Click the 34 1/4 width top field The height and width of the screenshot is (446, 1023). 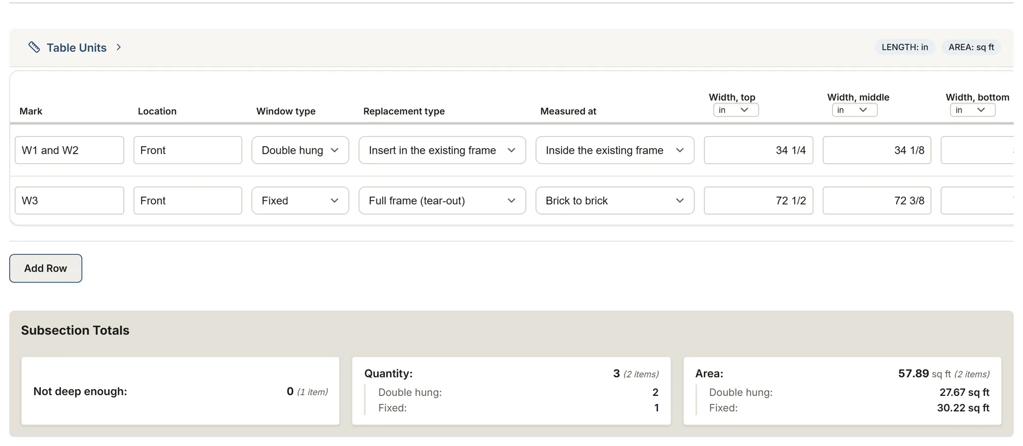tap(759, 150)
